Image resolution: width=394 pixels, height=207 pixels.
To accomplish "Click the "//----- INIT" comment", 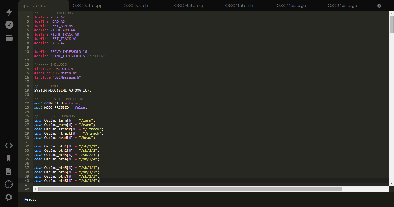I will click(47, 86).
